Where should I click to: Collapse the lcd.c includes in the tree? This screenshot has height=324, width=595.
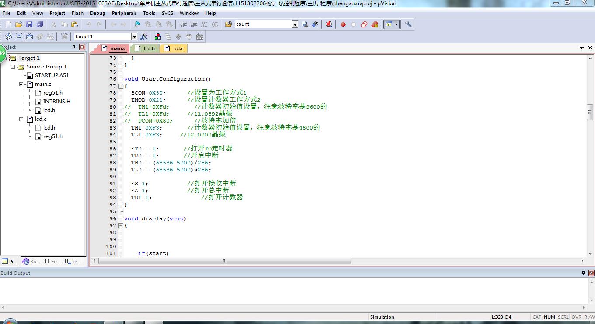coord(21,119)
